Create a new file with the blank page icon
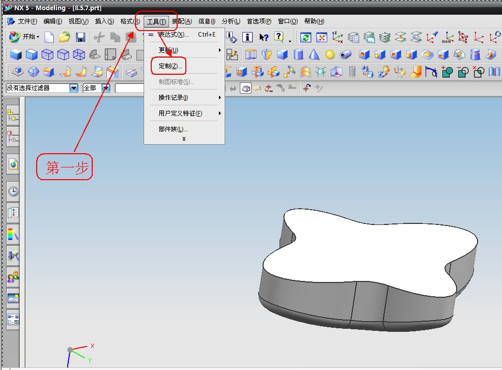 pos(49,37)
